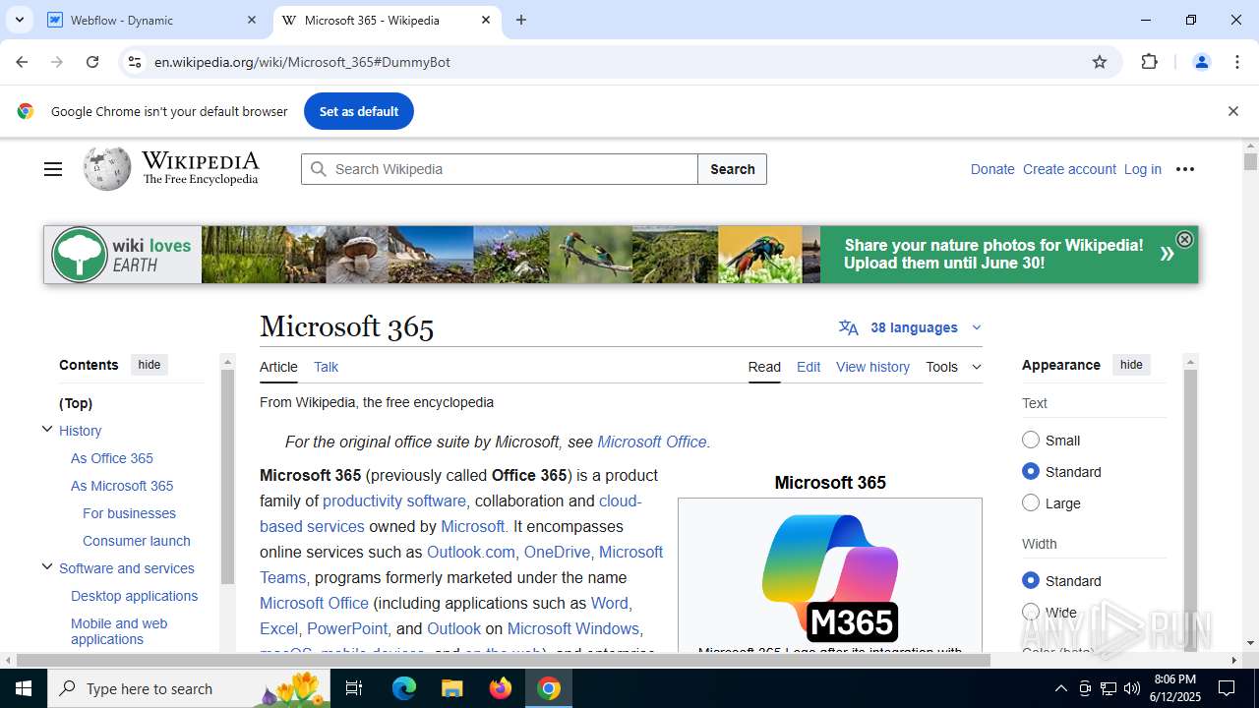Switch to the Webflow - Dynamic tab
The height and width of the screenshot is (708, 1259).
pyautogui.click(x=151, y=20)
